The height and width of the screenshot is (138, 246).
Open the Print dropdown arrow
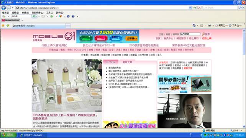[213, 26]
